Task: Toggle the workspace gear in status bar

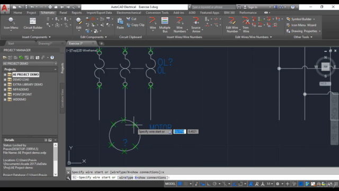Action: (x=278, y=184)
